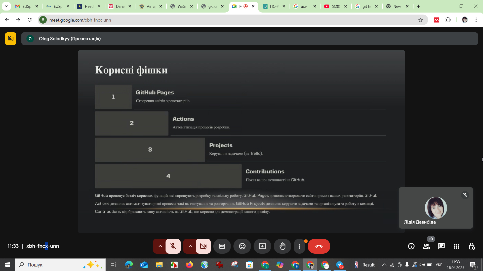Launch Outlook from the taskbar
This screenshot has height=271, width=483.
[x=144, y=265]
